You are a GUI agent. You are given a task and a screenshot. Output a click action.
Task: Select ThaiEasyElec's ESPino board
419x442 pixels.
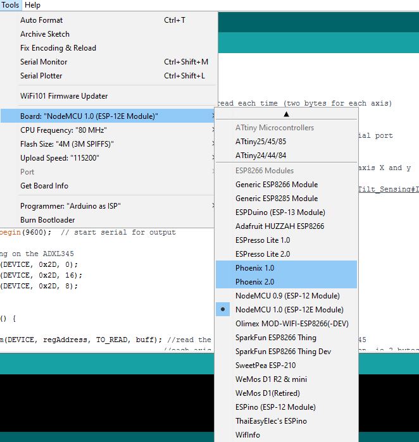coord(286,421)
